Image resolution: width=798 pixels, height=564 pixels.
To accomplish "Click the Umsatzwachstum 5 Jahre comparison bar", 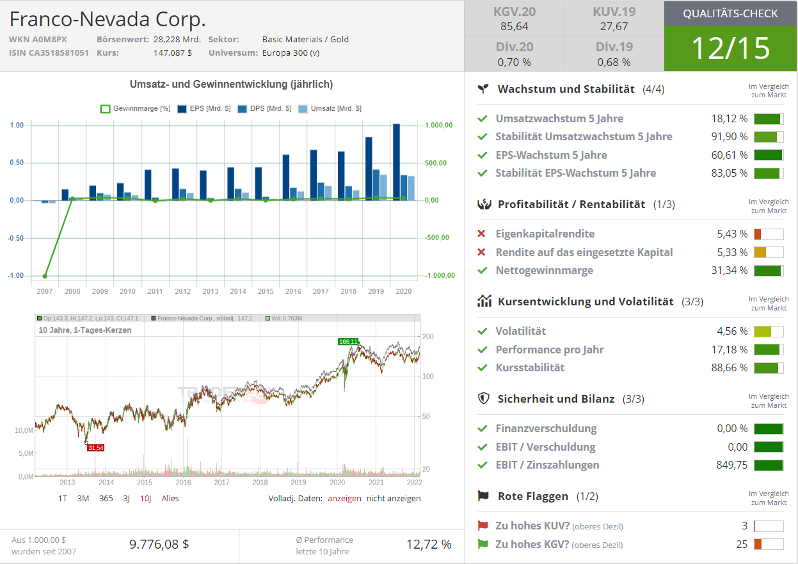I will point(769,118).
